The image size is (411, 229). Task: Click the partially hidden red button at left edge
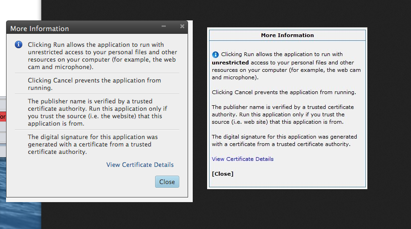pos(3,117)
